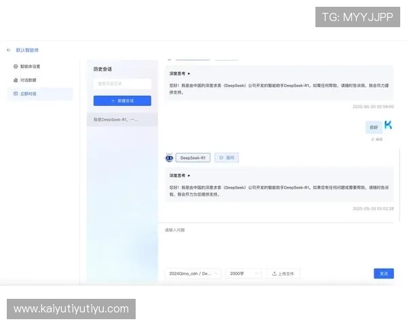Select 立即对话 in the sidebar
The height and width of the screenshot is (326, 407).
coord(40,94)
